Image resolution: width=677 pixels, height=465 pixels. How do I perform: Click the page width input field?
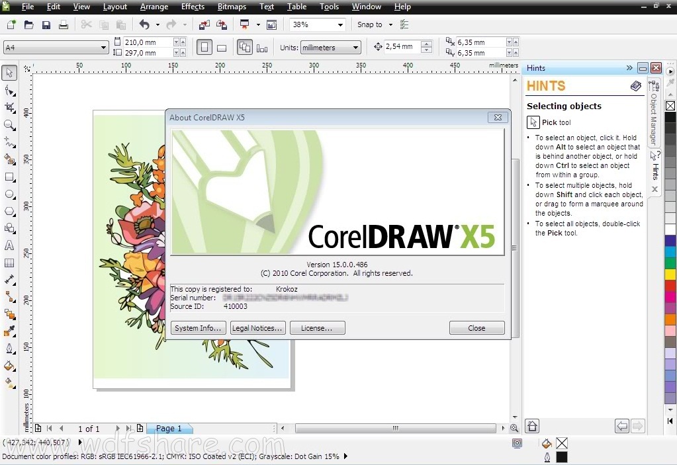click(148, 42)
